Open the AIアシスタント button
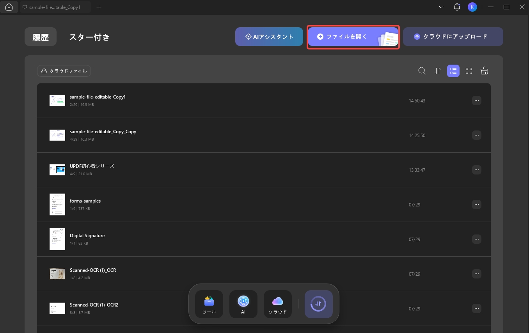The height and width of the screenshot is (333, 529). (269, 37)
